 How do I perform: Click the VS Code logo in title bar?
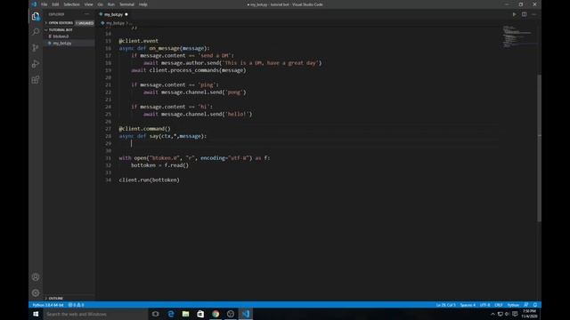click(x=35, y=4)
